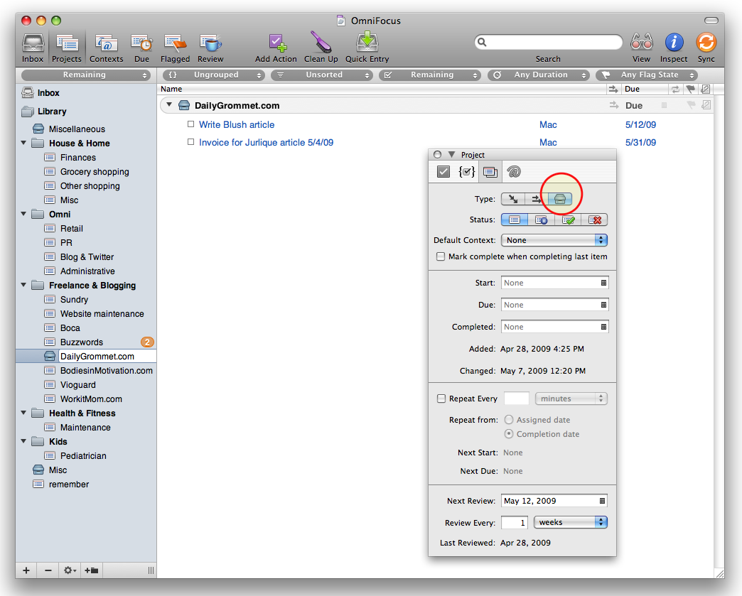Click the Add Action toolbar icon

tap(276, 48)
